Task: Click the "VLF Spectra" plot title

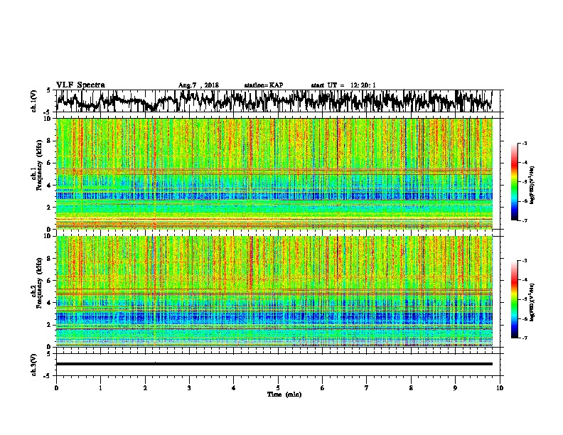Action: click(x=80, y=85)
